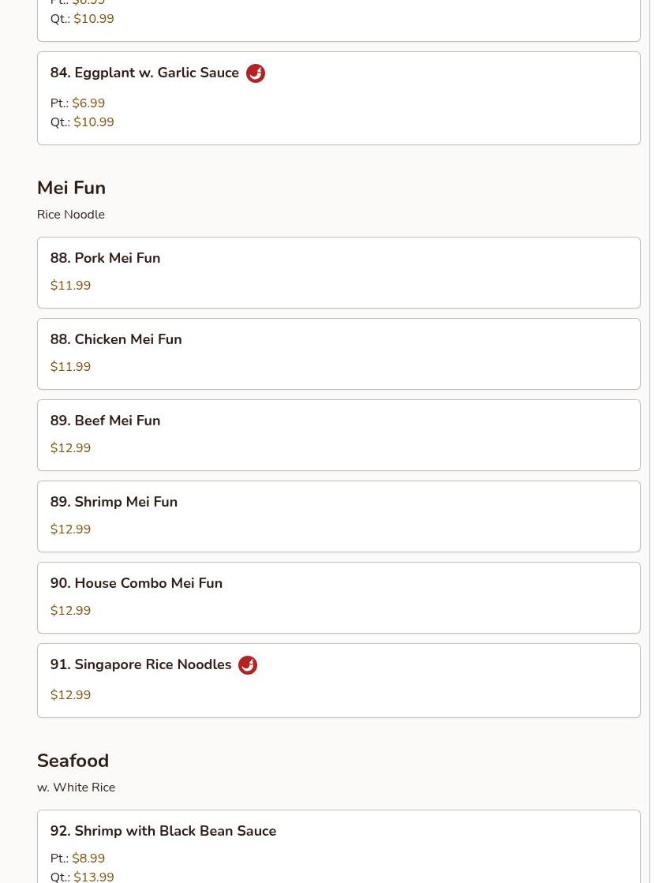Choose 88. Chicken Mei Fun
This screenshot has height=883, width=666.
339,354
